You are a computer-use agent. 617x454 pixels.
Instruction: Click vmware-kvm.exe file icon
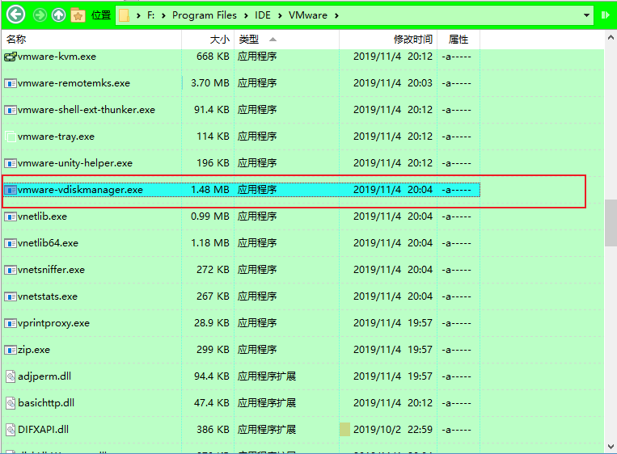tap(11, 57)
